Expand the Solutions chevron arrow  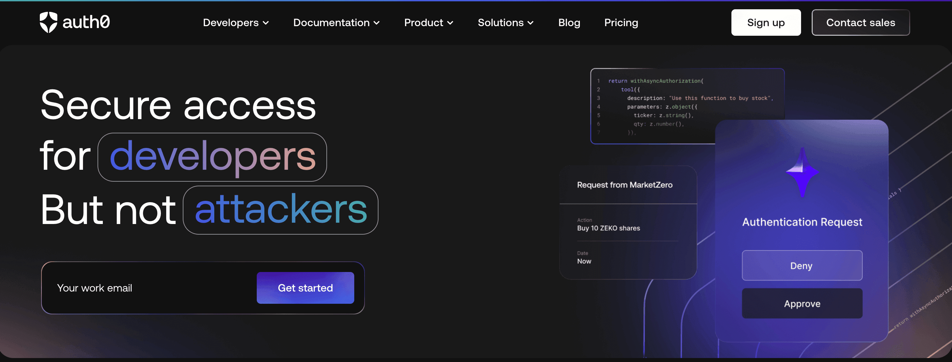tap(530, 23)
